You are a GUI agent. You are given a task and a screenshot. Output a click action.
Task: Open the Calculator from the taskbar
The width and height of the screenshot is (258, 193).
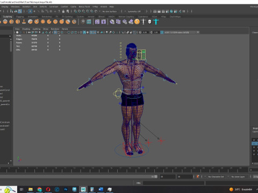[x=92, y=189]
